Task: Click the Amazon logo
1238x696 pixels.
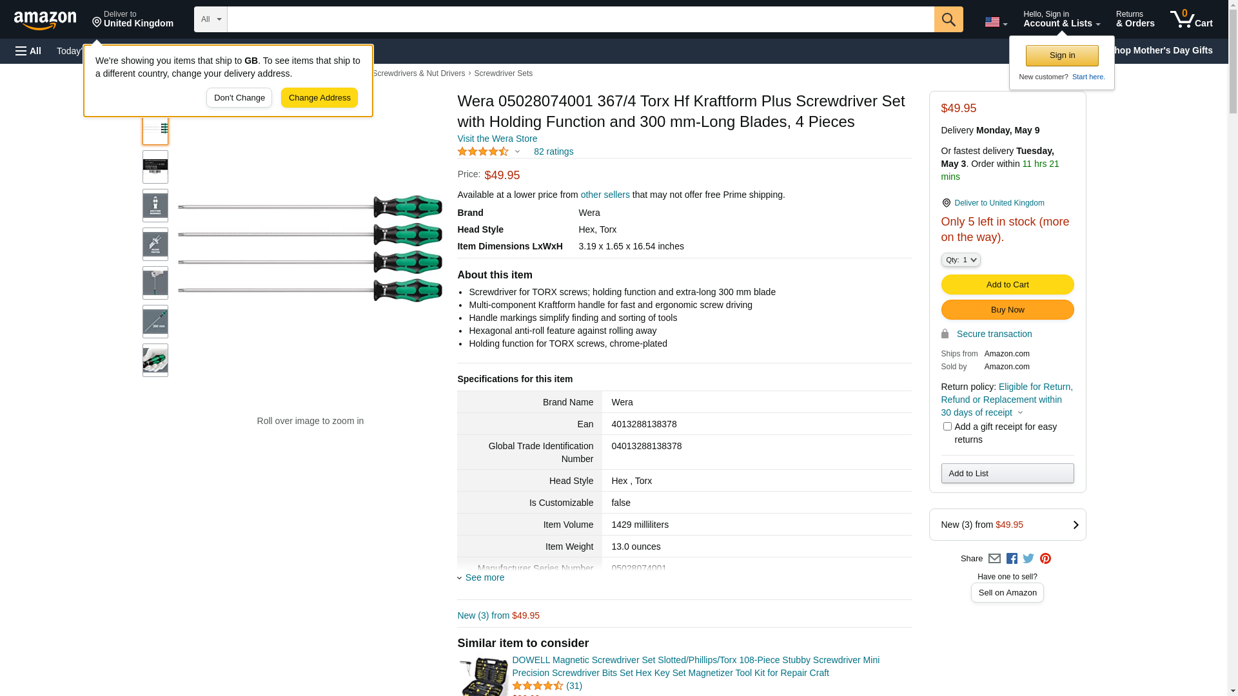Action: tap(45, 20)
